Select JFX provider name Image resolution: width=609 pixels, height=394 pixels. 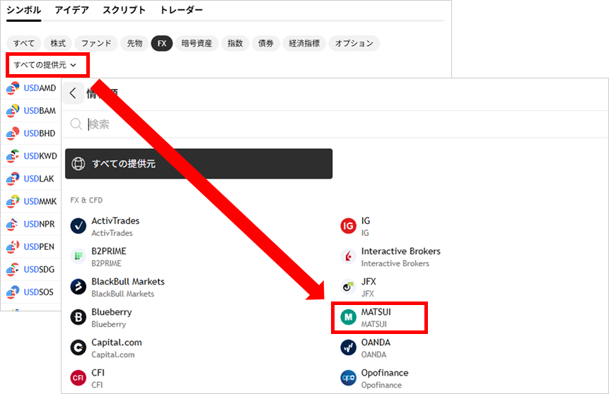tap(369, 282)
